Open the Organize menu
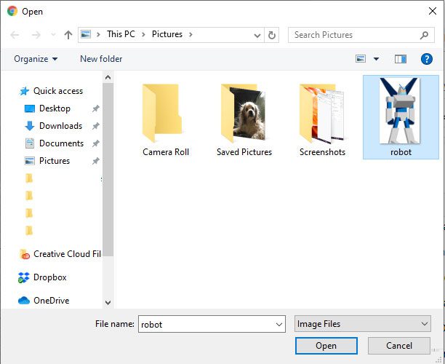This screenshot has width=445, height=364. [36, 59]
